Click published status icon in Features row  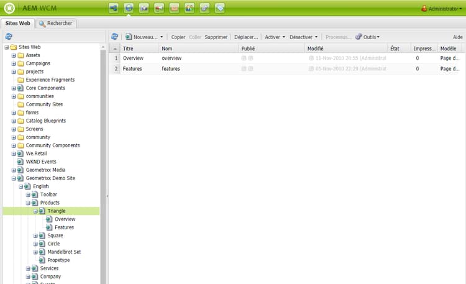(x=244, y=69)
